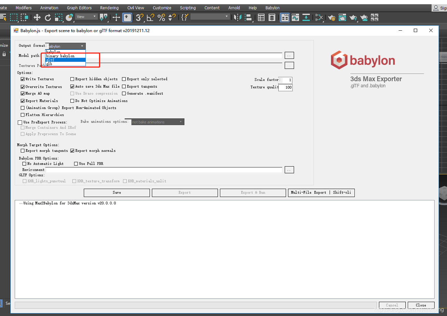The width and height of the screenshot is (447, 316).
Task: Enable Export morph tangents
Action: click(23, 151)
